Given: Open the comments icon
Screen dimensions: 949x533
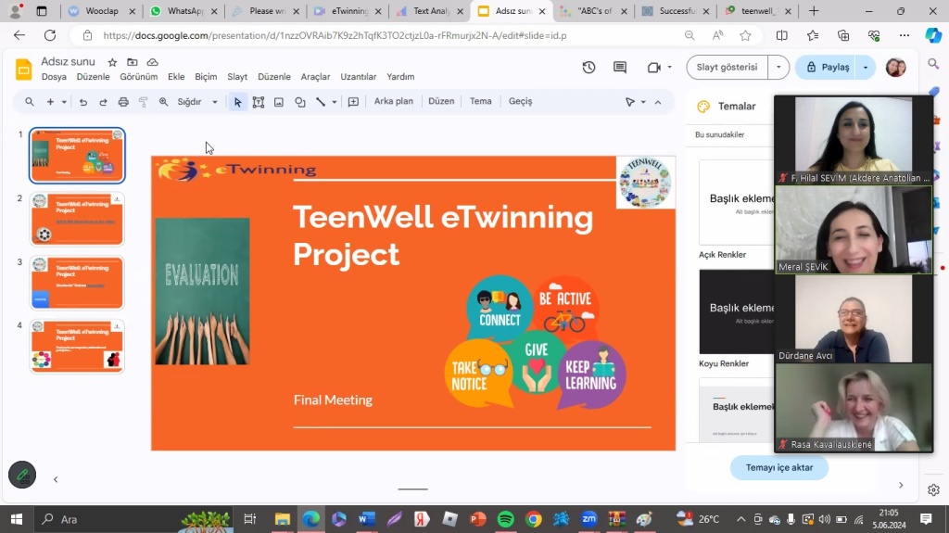Looking at the screenshot, I should 620,68.
